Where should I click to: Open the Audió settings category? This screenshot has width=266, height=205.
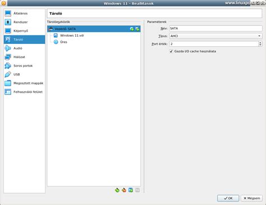click(x=24, y=48)
